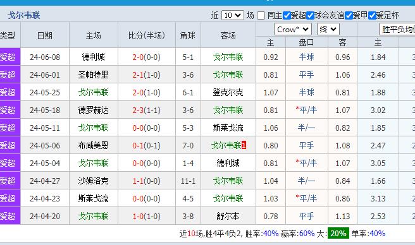The width and height of the screenshot is (415, 245).
Task: Open 戈尔韦联 away team on 24-04-27 row
Action: 228,181
